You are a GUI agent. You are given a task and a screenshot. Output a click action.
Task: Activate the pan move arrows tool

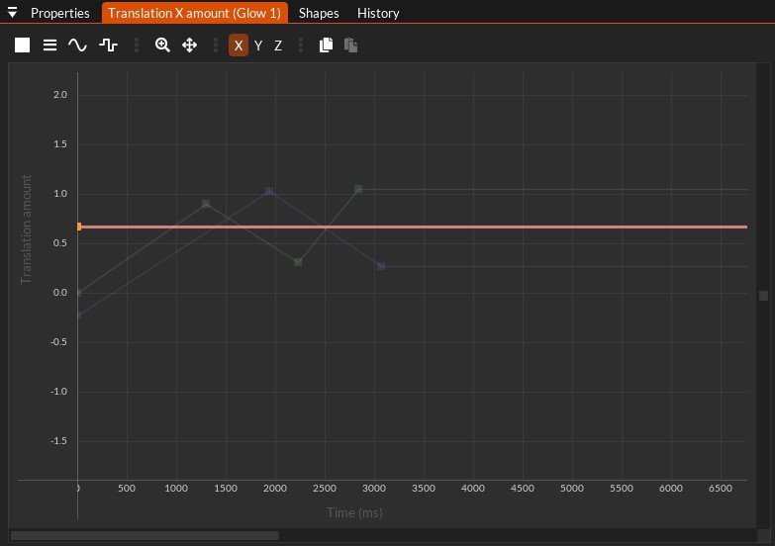click(189, 45)
